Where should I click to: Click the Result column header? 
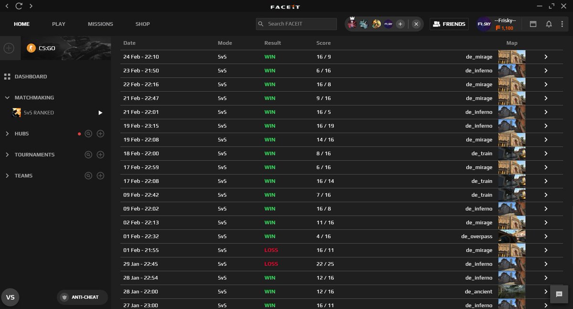point(273,43)
